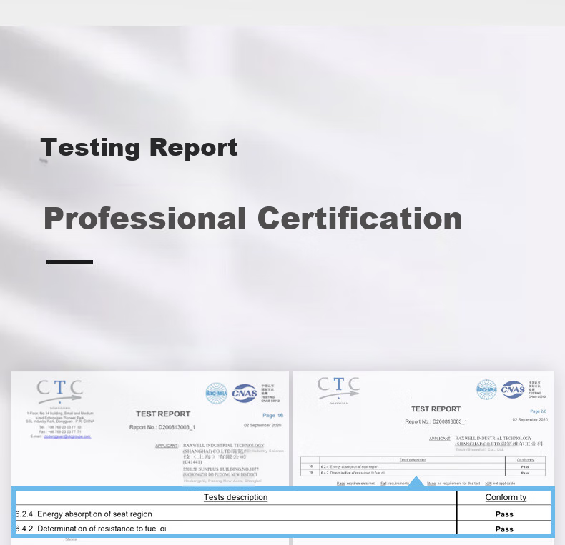Click the "Tests description" header in enlarged table

tap(236, 497)
